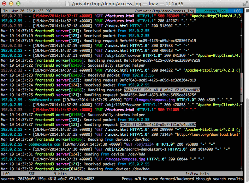
Task: Click the UUID '9ed6455c-0edf-4623-b3bc-5f65ce81825f'
Action: 158,95
